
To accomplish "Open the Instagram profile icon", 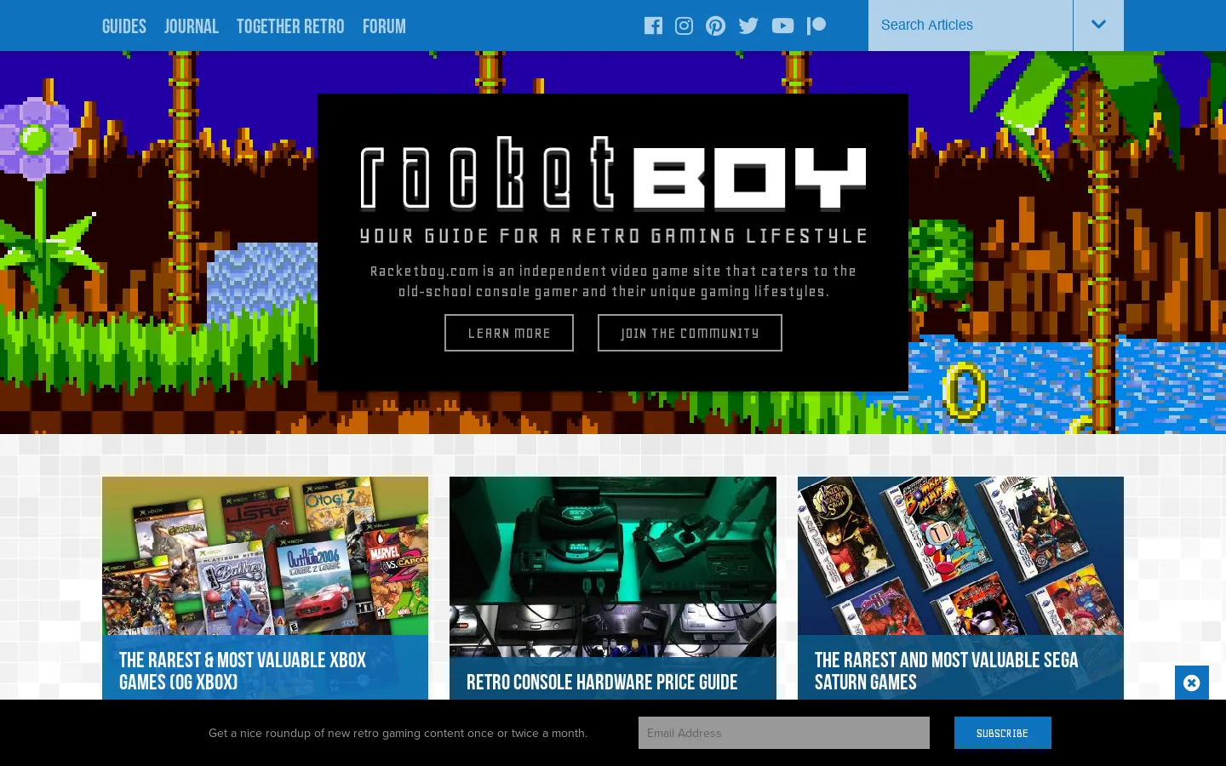I will [684, 26].
